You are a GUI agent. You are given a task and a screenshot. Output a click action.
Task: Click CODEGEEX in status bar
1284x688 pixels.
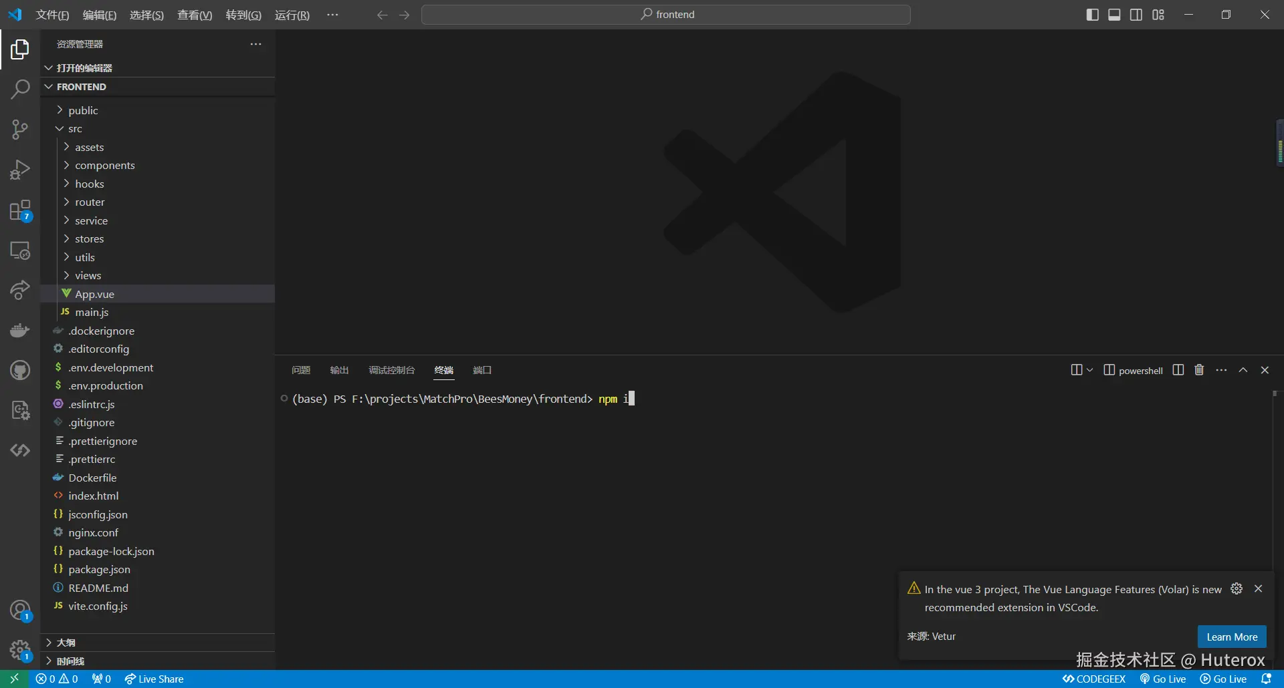point(1094,679)
